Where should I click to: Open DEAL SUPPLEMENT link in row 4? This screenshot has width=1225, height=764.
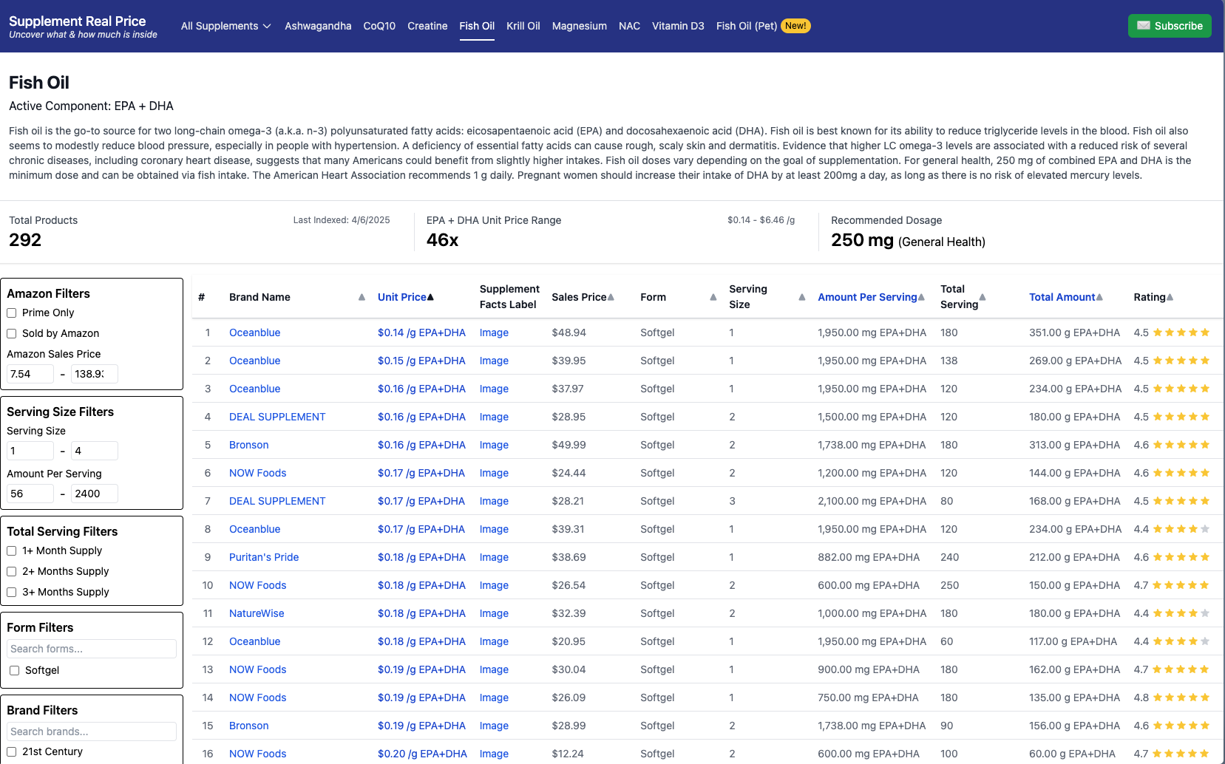(x=277, y=417)
